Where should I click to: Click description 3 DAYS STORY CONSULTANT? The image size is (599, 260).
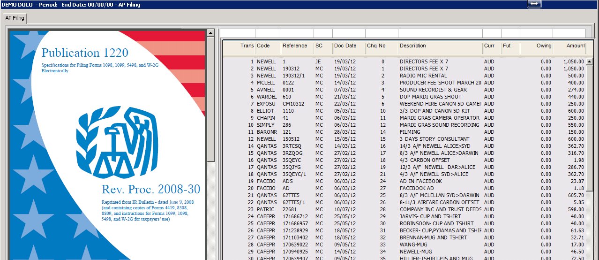(434, 139)
